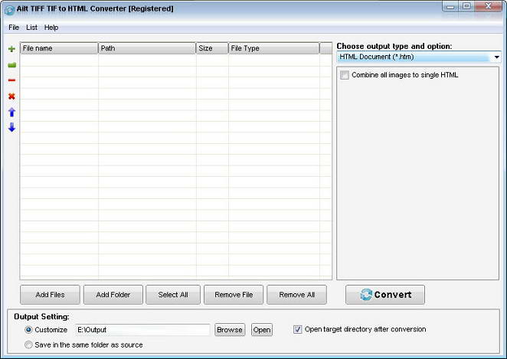Click the red X remove all icon
The image size is (507, 359).
click(11, 96)
